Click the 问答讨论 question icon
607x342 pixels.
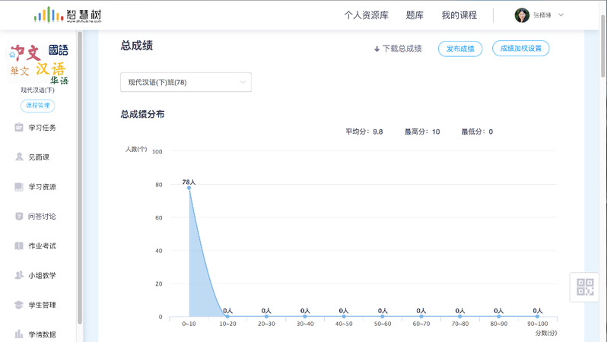point(19,217)
